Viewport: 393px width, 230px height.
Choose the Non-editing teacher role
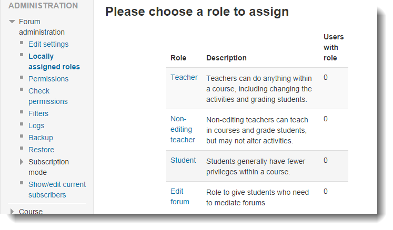pyautogui.click(x=183, y=129)
